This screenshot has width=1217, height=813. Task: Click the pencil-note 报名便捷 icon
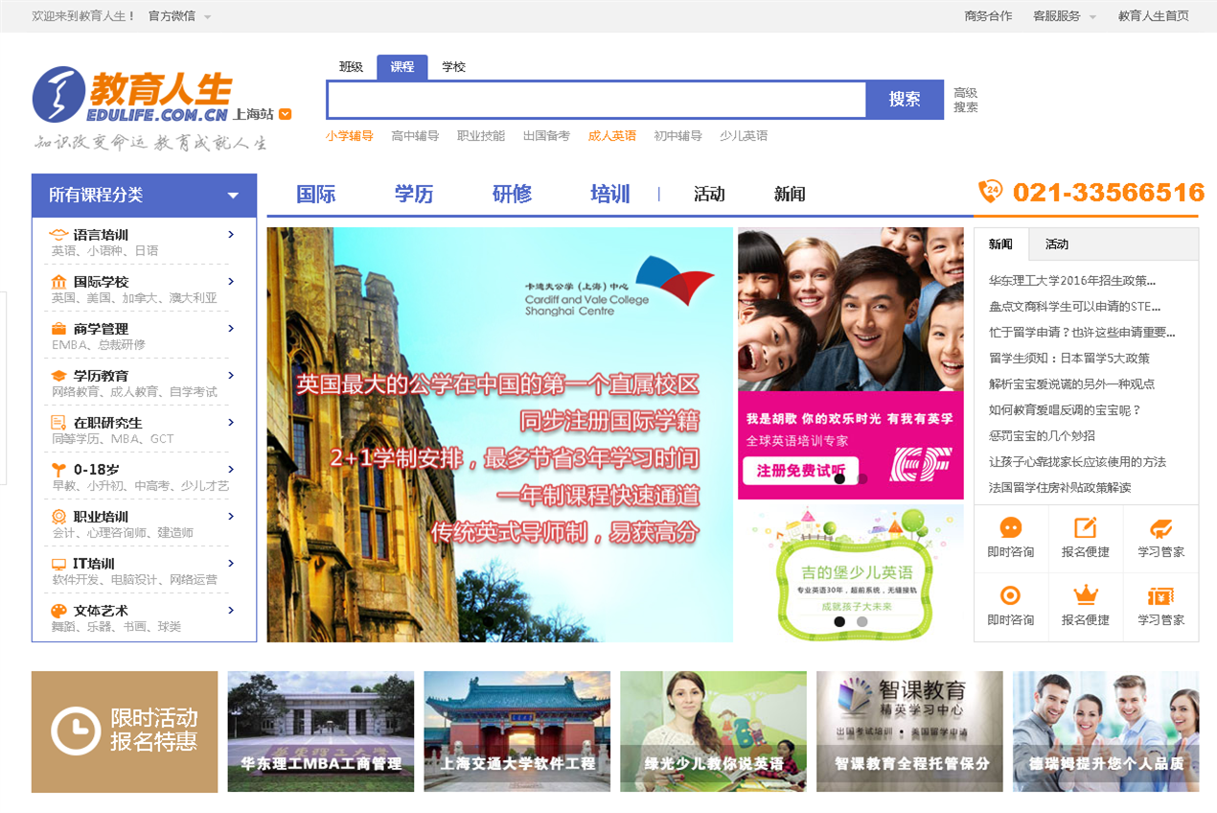pyautogui.click(x=1085, y=527)
